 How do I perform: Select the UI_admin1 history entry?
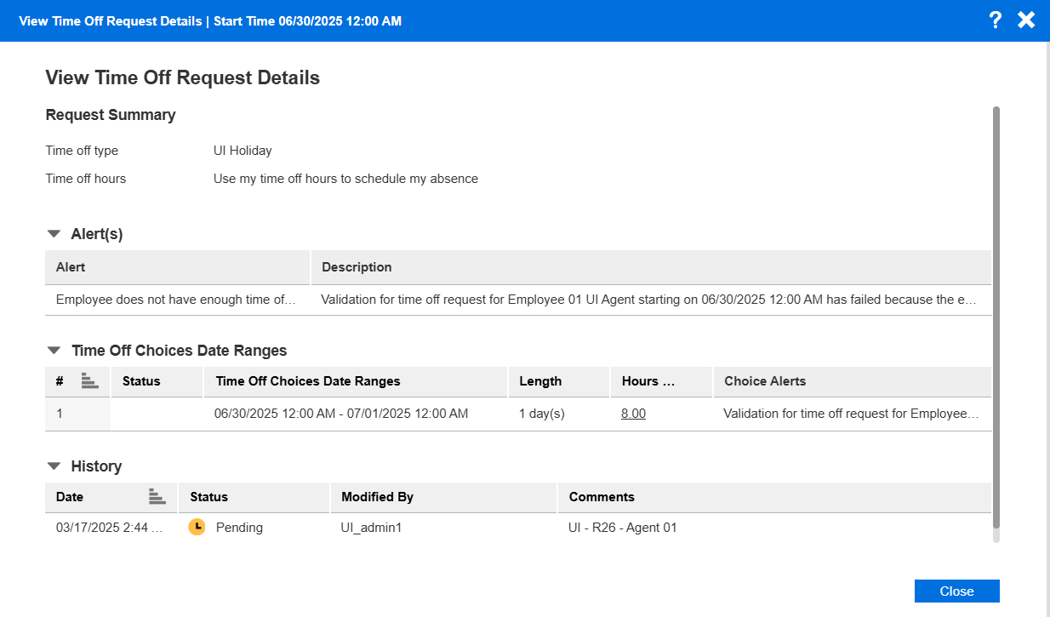pos(371,528)
